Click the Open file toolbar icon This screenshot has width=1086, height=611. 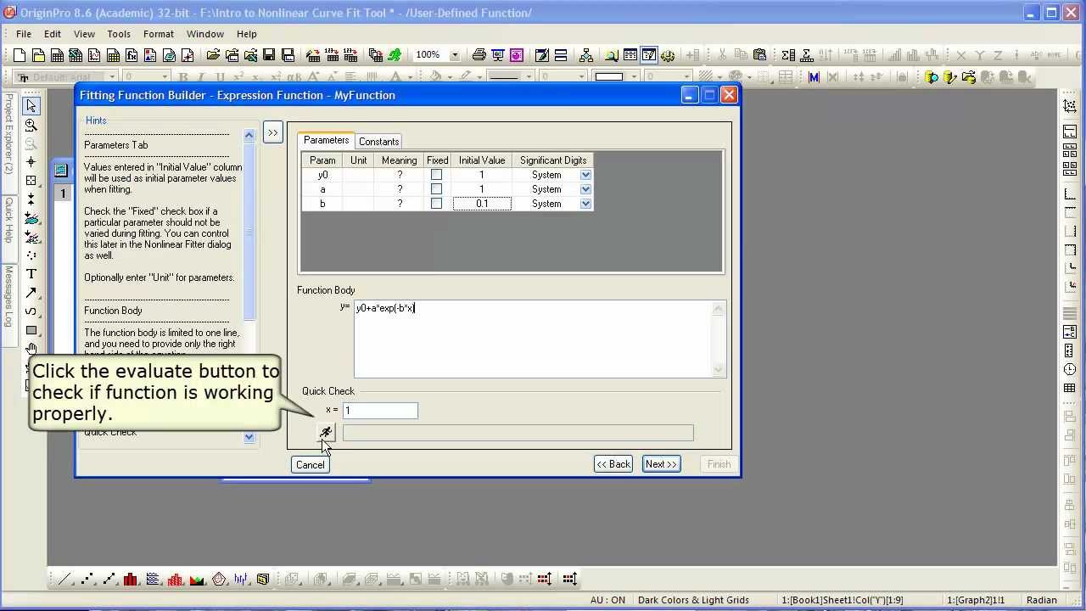pyautogui.click(x=212, y=55)
